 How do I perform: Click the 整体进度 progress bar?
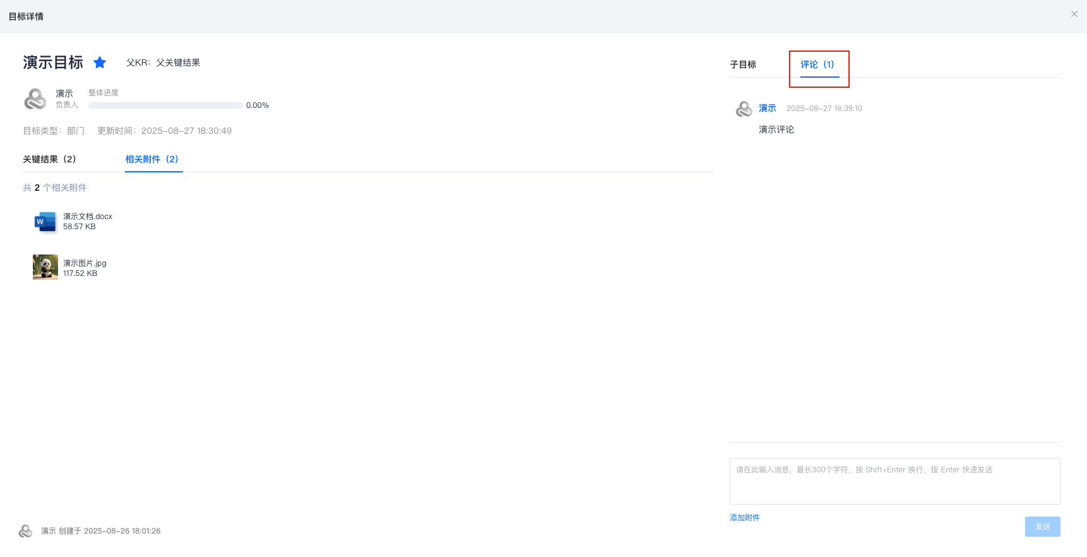coord(165,105)
